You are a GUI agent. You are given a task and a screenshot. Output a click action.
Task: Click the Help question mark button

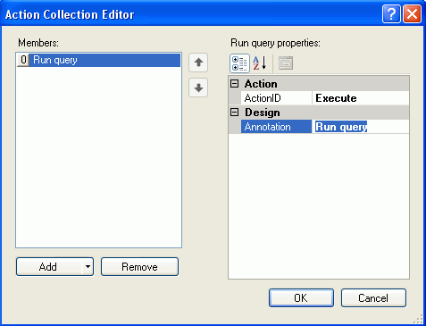pos(391,13)
